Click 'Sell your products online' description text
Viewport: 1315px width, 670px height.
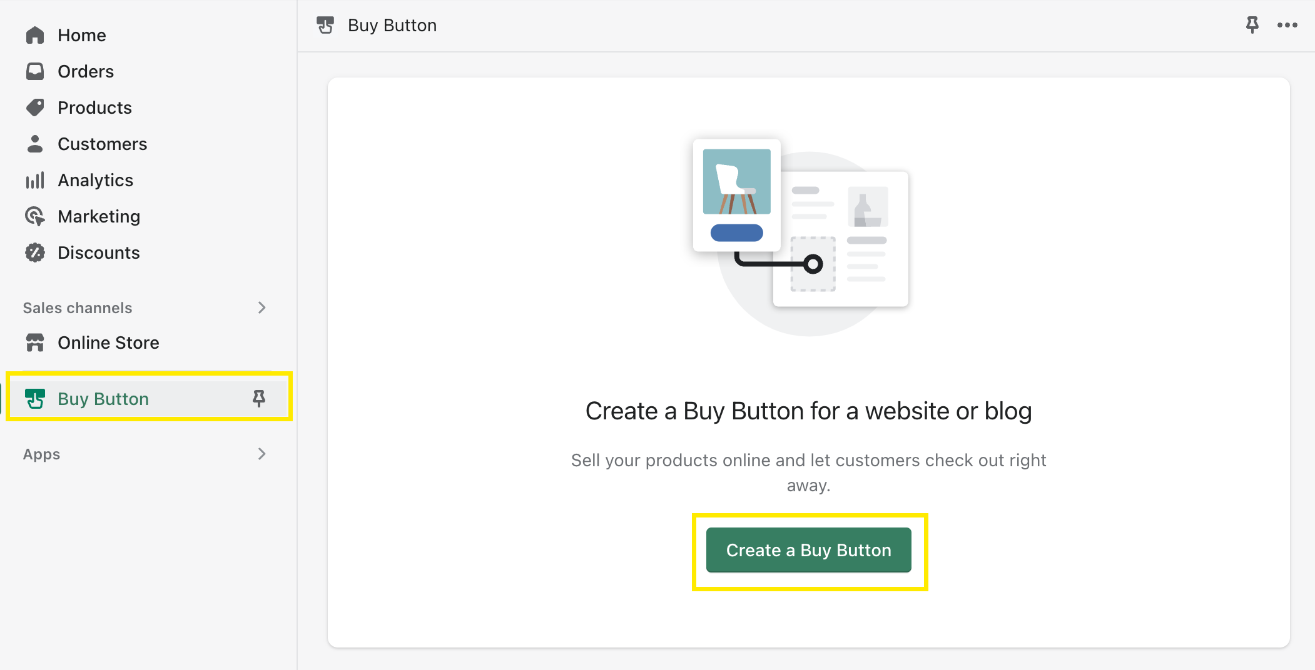[x=808, y=472]
